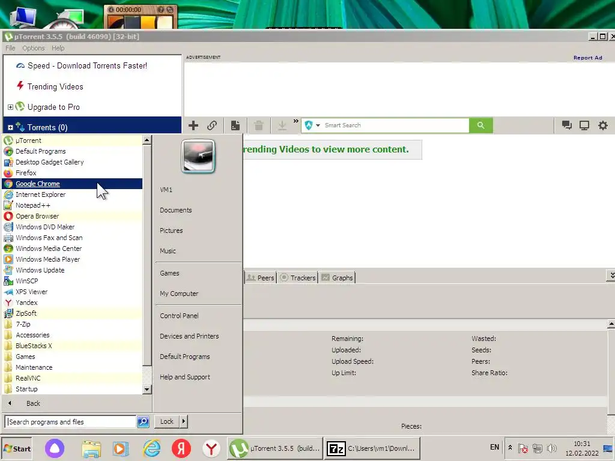Select Trending Videos in sidebar
The image size is (615, 461).
[55, 86]
